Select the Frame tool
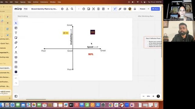Viewport: 195px width, 109px height. pos(16,62)
